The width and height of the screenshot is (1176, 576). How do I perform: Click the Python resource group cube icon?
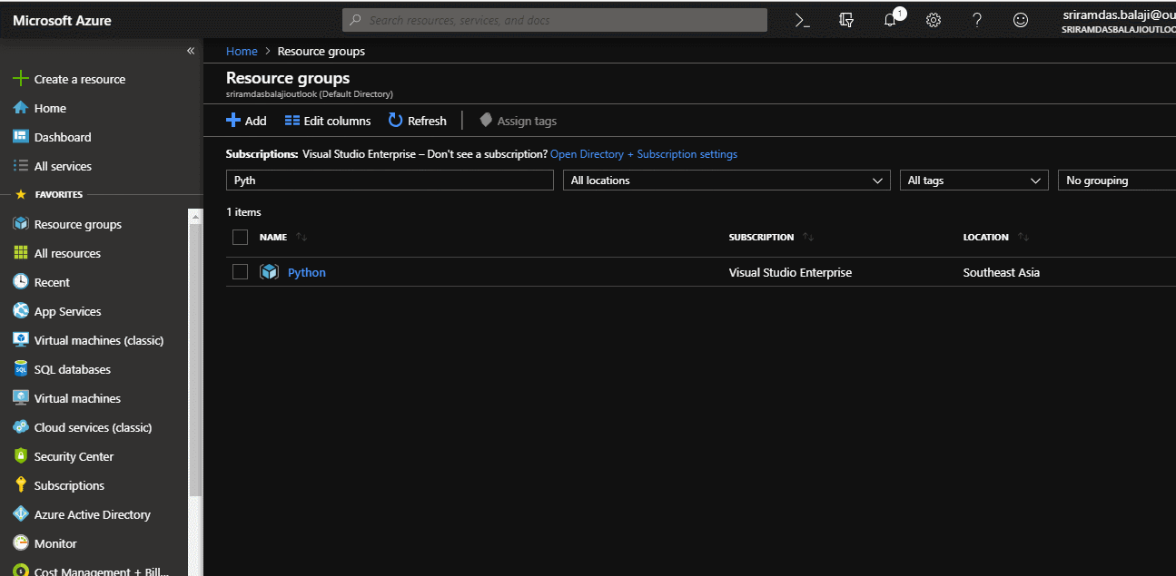coord(269,272)
